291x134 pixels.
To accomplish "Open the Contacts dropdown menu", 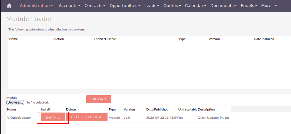I will point(95,6).
